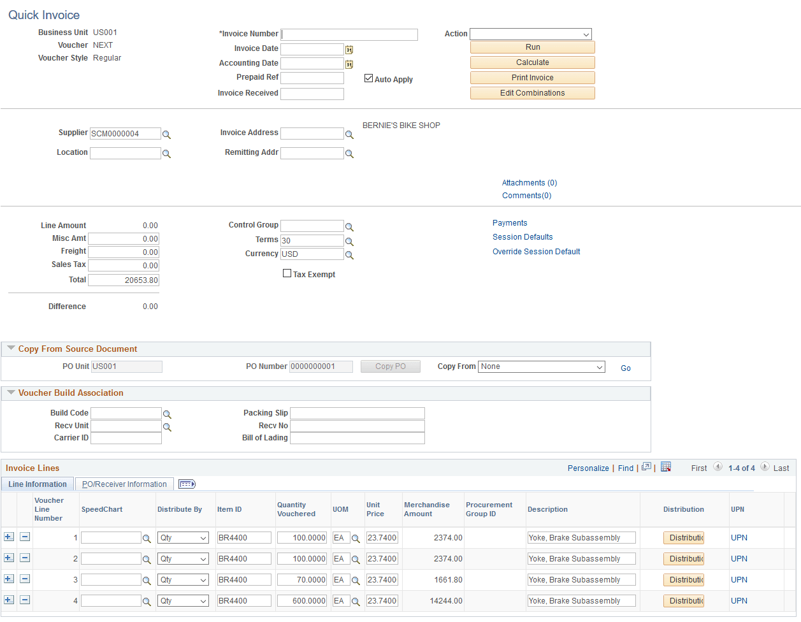Enable the Tax Exempt checkbox

coord(287,273)
